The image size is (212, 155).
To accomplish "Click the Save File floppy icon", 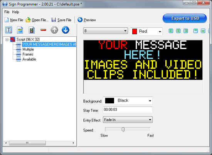I will tap(54, 20).
